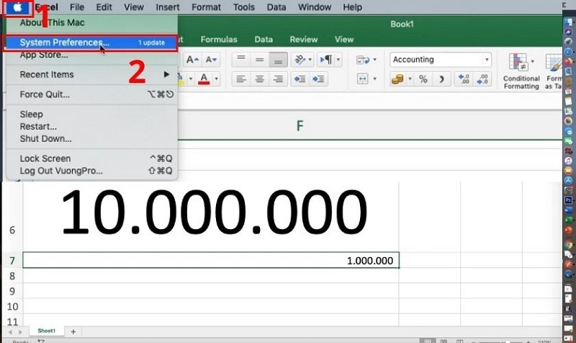
Task: Align text to the right
Action: (277, 79)
